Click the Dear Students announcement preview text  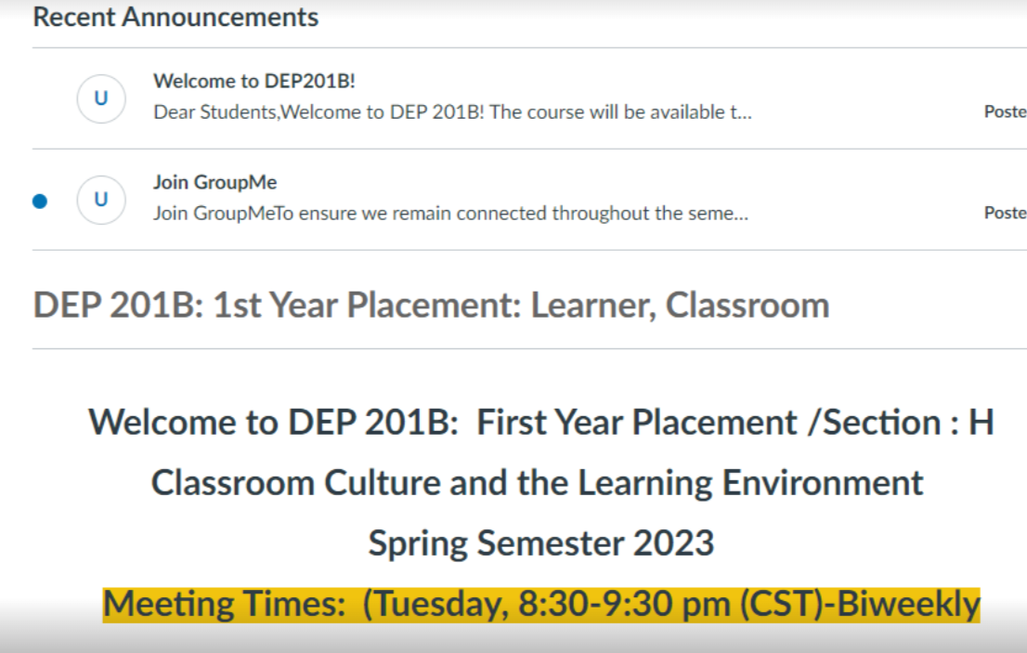tap(452, 112)
